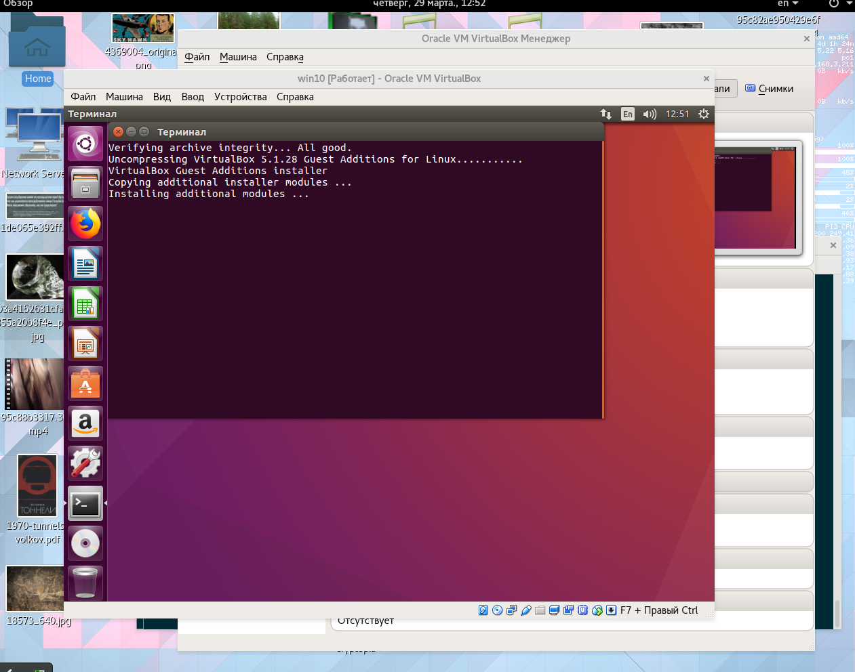Open the GNOME power system menu
The height and width of the screenshot is (672, 855).
click(x=841, y=4)
